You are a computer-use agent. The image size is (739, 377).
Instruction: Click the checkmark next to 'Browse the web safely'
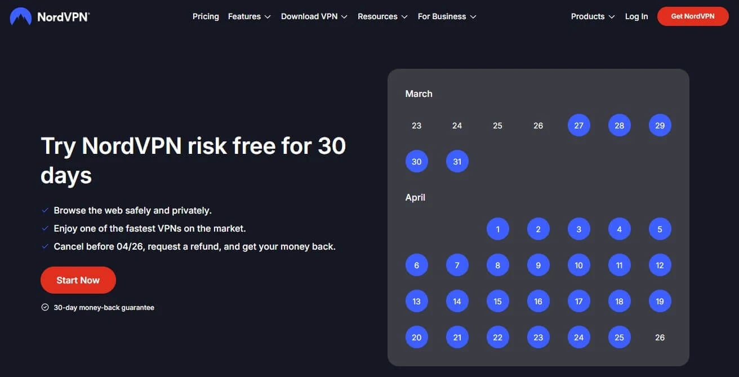(45, 210)
